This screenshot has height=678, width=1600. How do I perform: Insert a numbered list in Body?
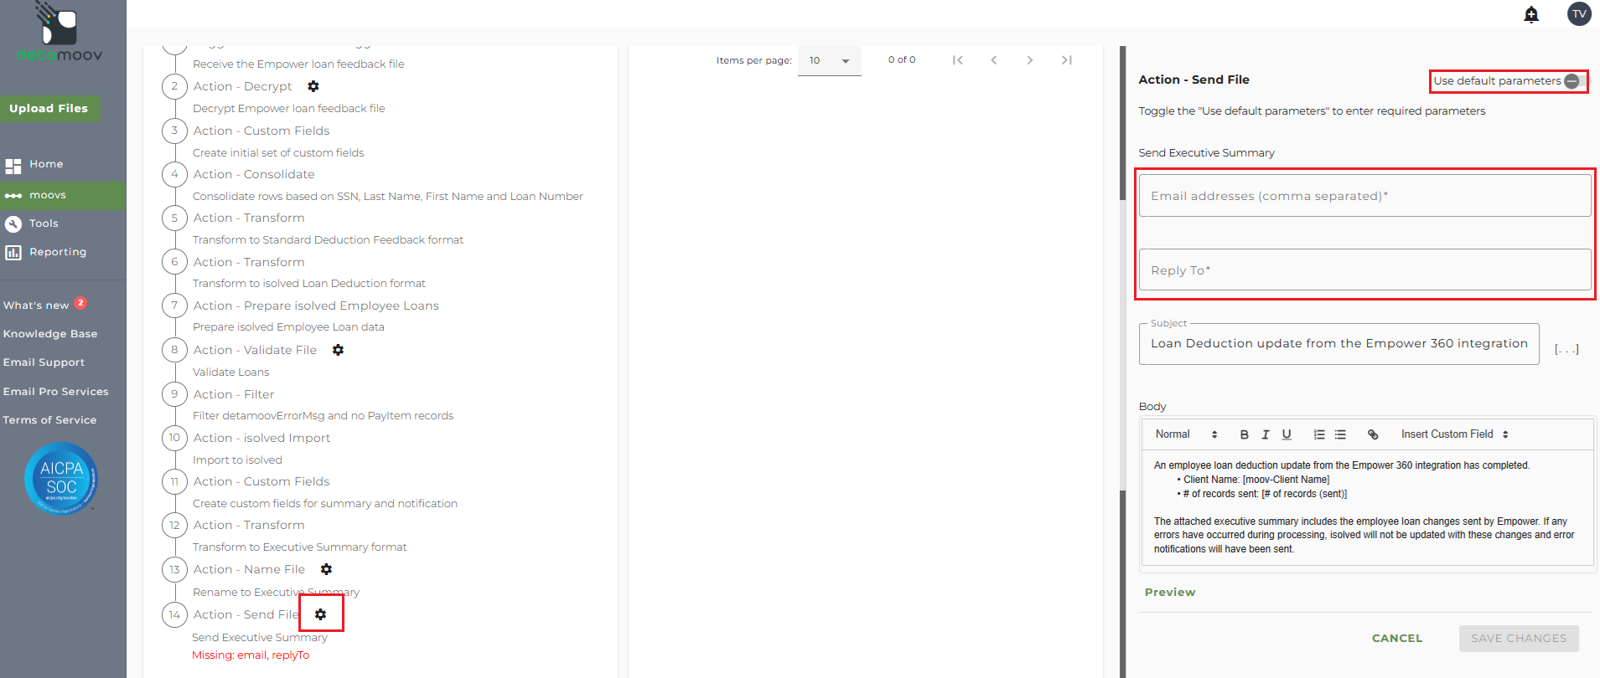1319,434
